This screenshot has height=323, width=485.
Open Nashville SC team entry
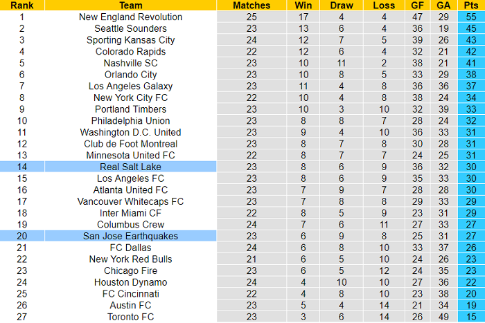pyautogui.click(x=130, y=63)
